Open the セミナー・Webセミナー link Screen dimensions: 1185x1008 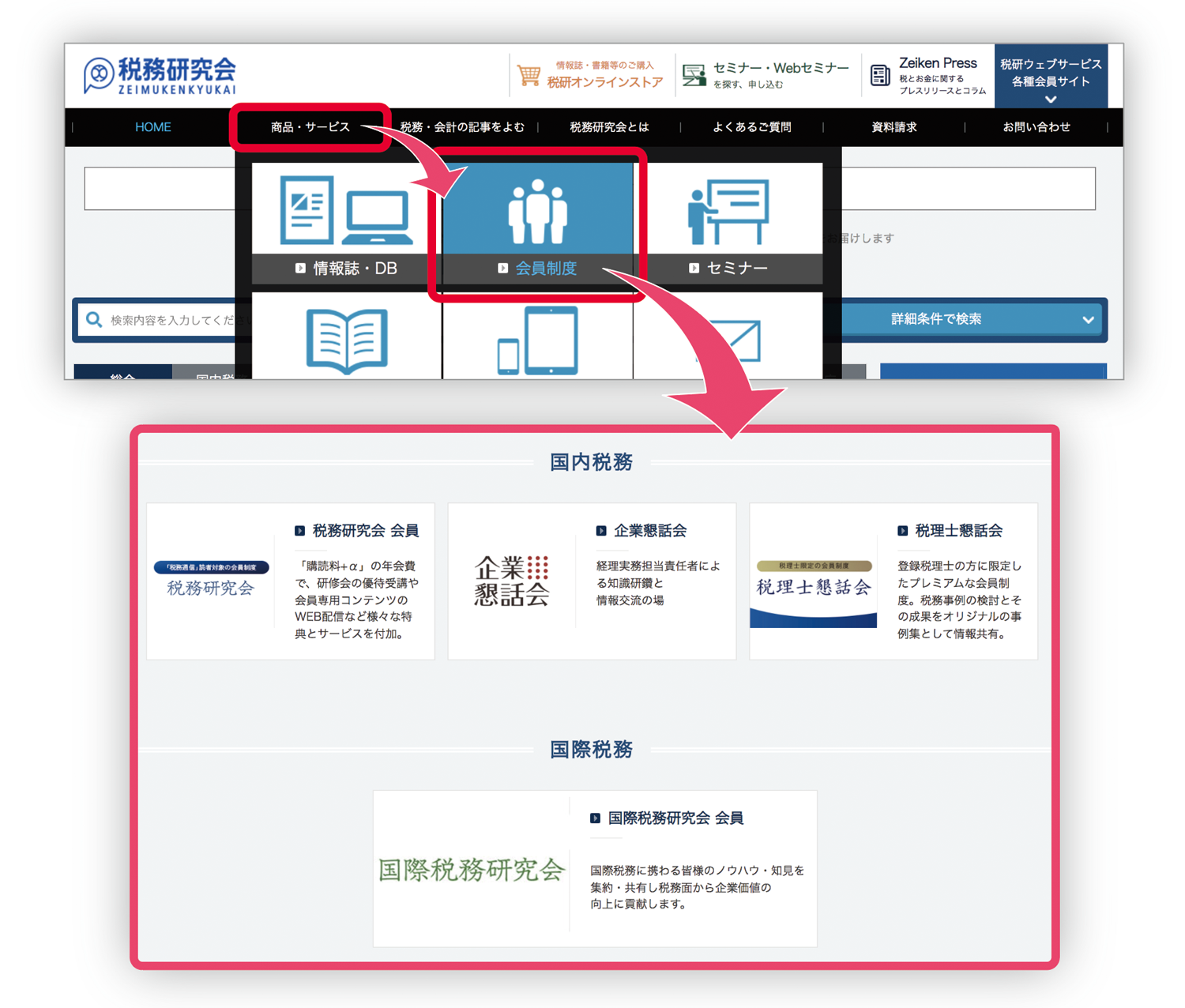781,68
